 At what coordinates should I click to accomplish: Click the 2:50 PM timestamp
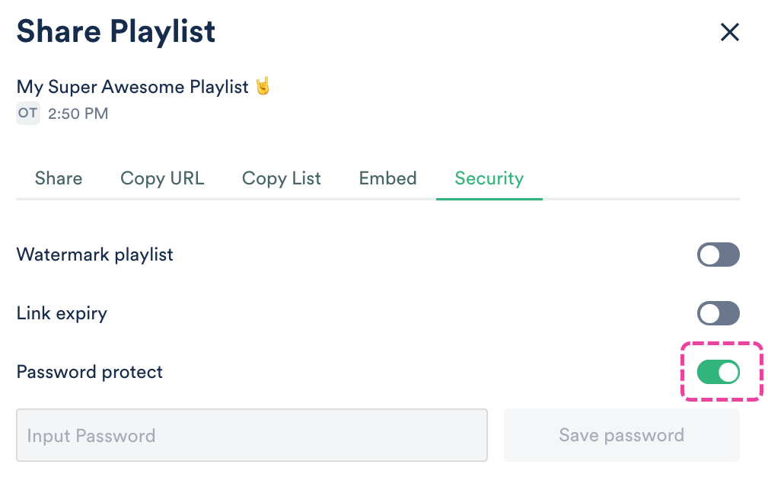click(78, 114)
